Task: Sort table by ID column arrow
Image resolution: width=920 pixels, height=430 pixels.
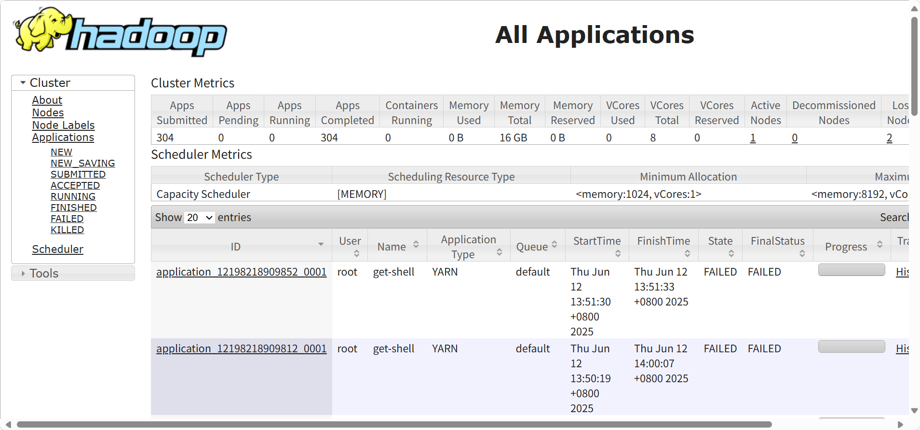Action: [321, 244]
